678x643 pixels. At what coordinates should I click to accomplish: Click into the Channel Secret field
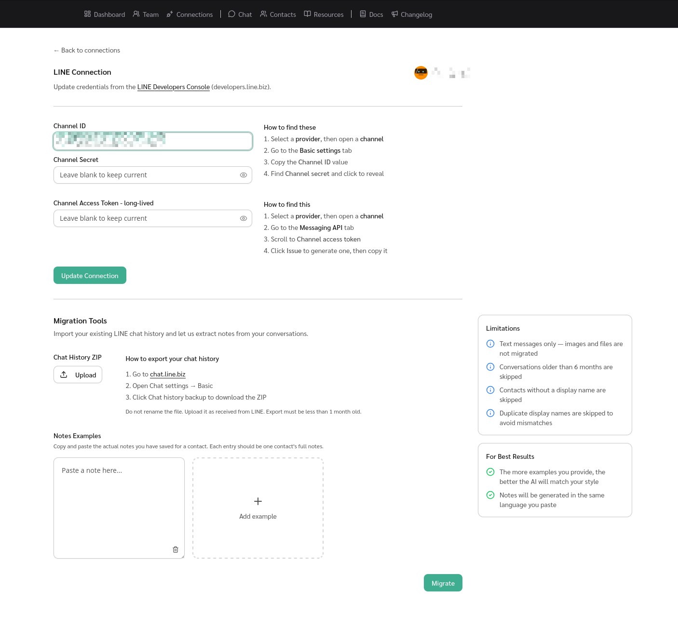[x=153, y=175]
